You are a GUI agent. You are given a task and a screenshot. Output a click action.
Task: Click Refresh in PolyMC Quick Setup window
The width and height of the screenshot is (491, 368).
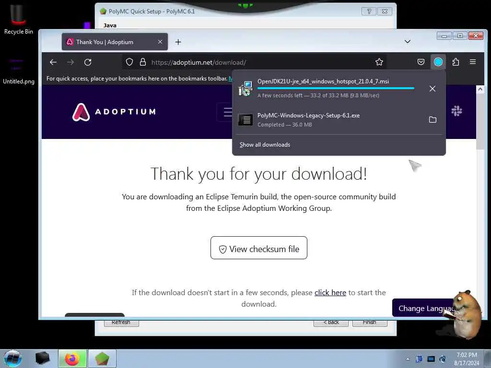point(121,322)
